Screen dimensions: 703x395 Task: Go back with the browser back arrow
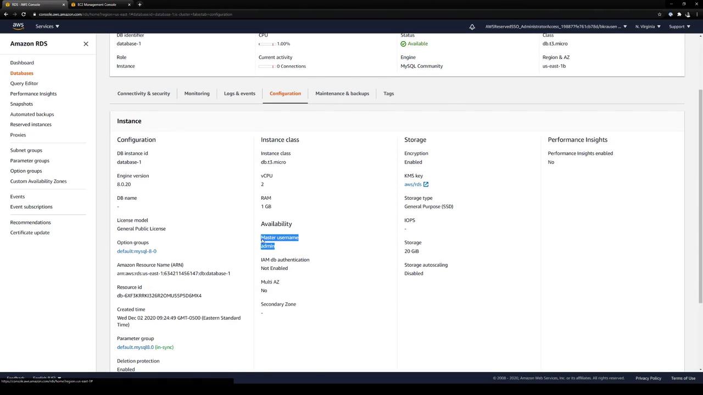[6, 14]
